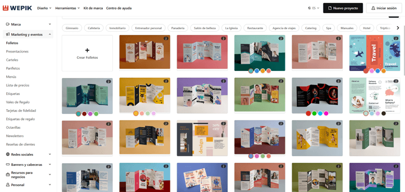Filter by La Iglesia chip
This screenshot has height=192, width=405.
pyautogui.click(x=231, y=28)
